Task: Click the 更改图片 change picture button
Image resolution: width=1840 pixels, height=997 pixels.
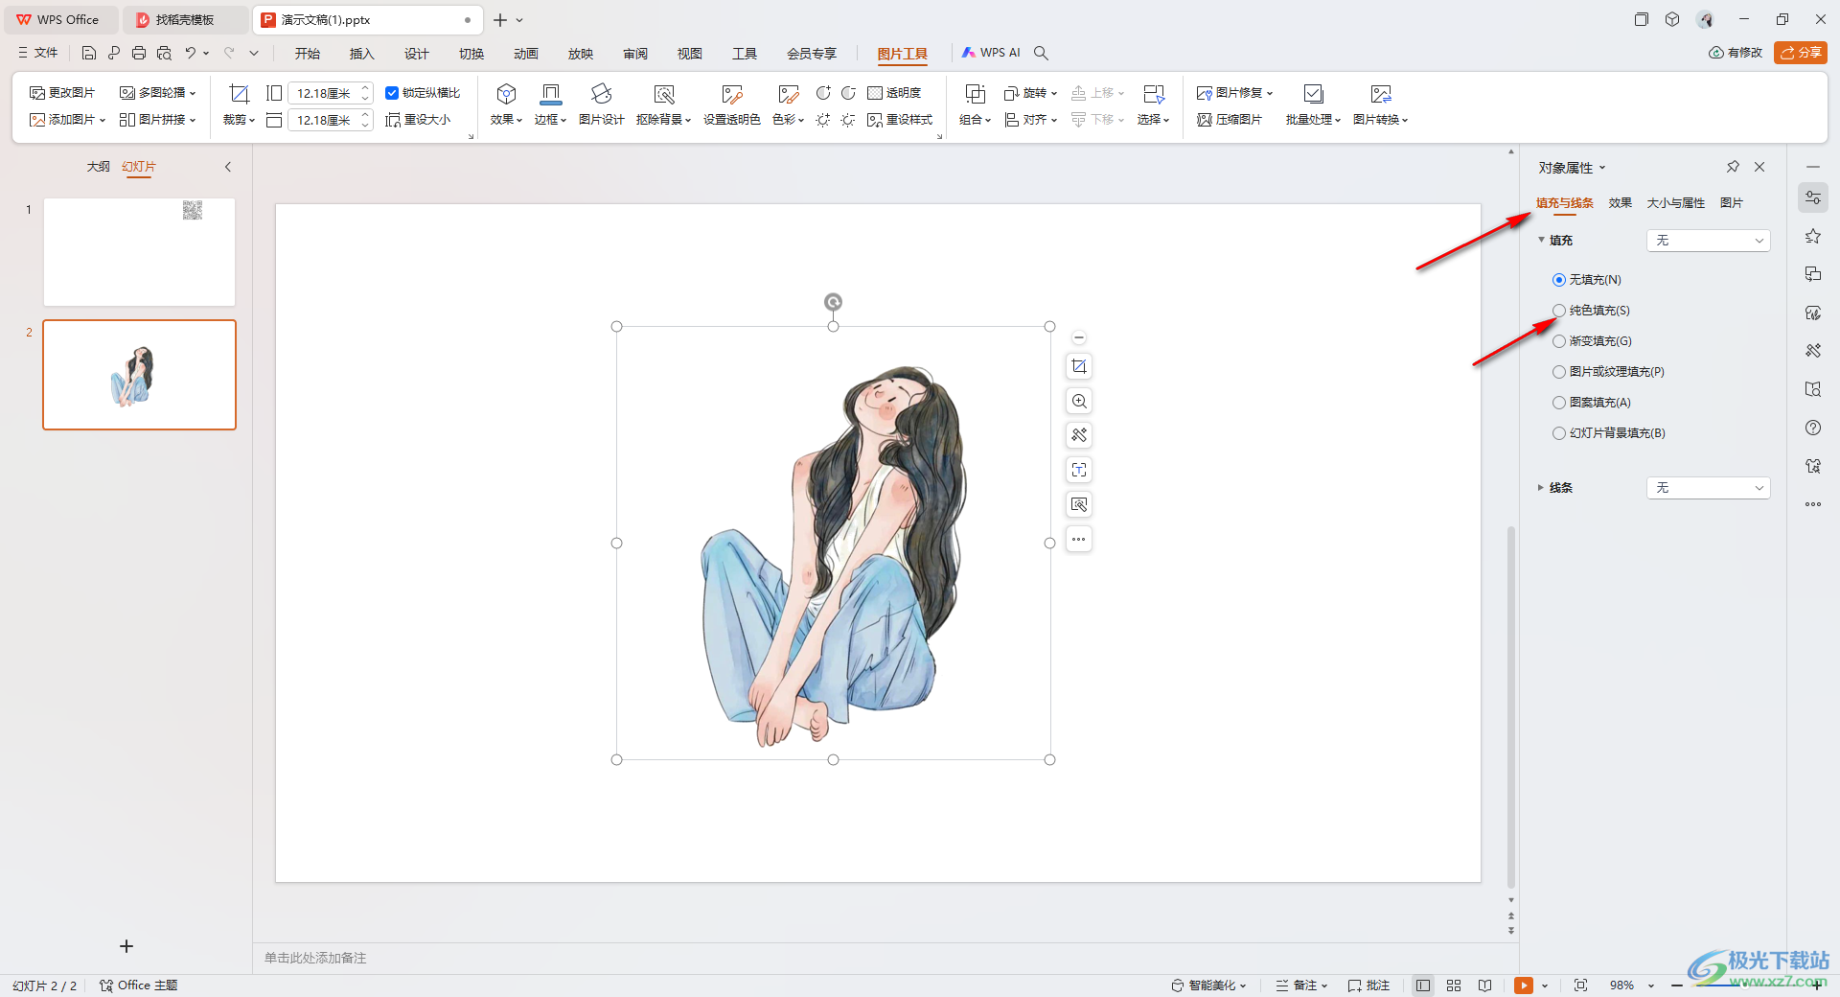Action: (62, 93)
